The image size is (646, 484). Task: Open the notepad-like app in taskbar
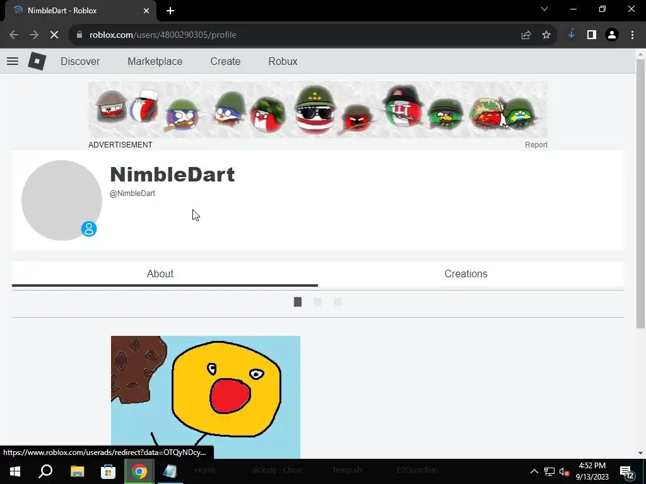coord(170,471)
